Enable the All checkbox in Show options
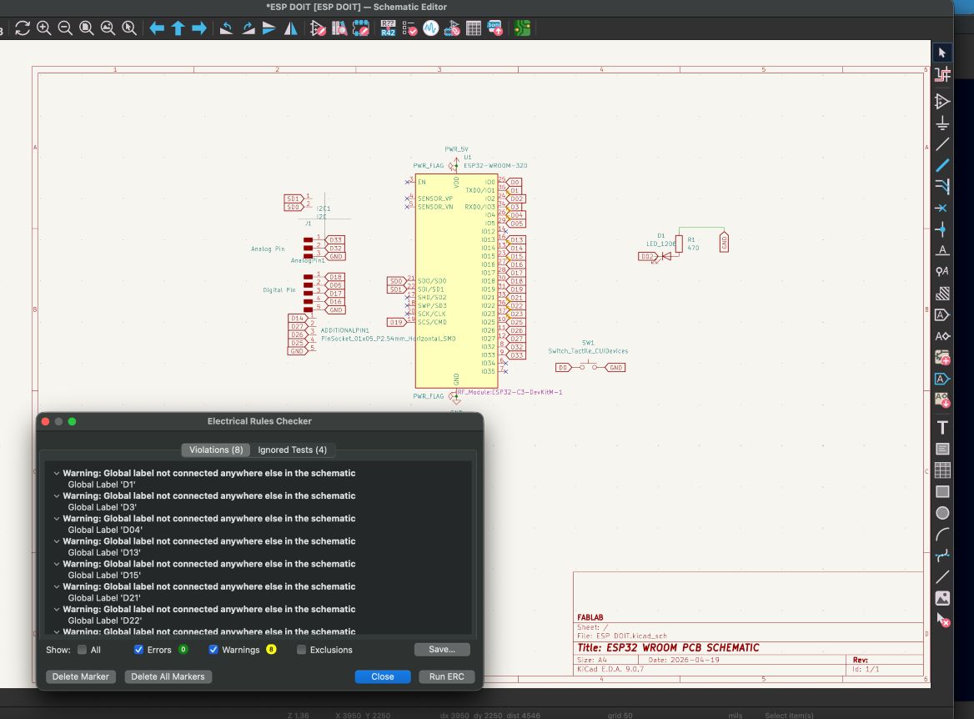 pos(82,650)
